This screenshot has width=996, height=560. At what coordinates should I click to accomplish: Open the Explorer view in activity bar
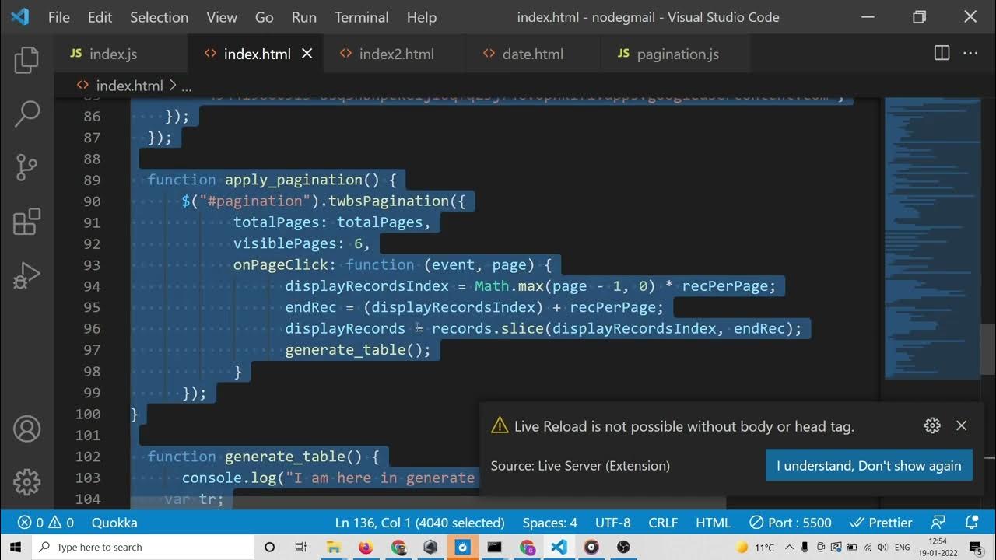[x=26, y=60]
